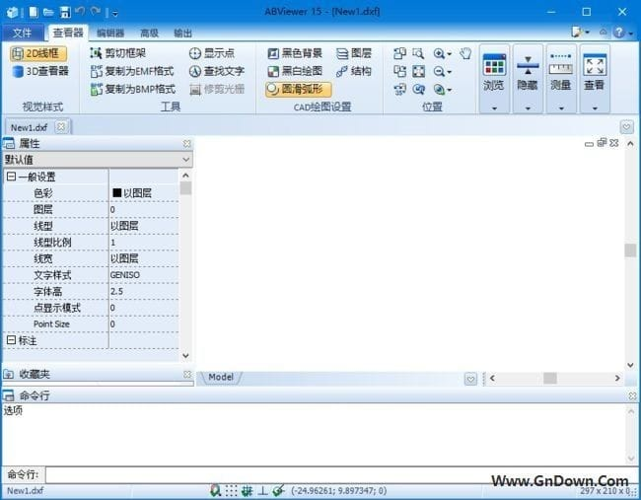
Task: Click the zoom out magnifier icon
Action: 439,72
